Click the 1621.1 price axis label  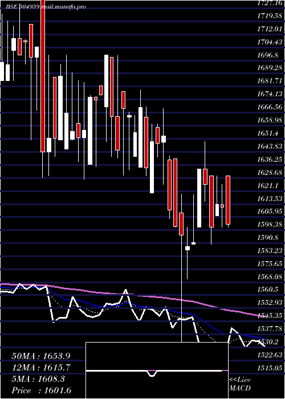267,185
